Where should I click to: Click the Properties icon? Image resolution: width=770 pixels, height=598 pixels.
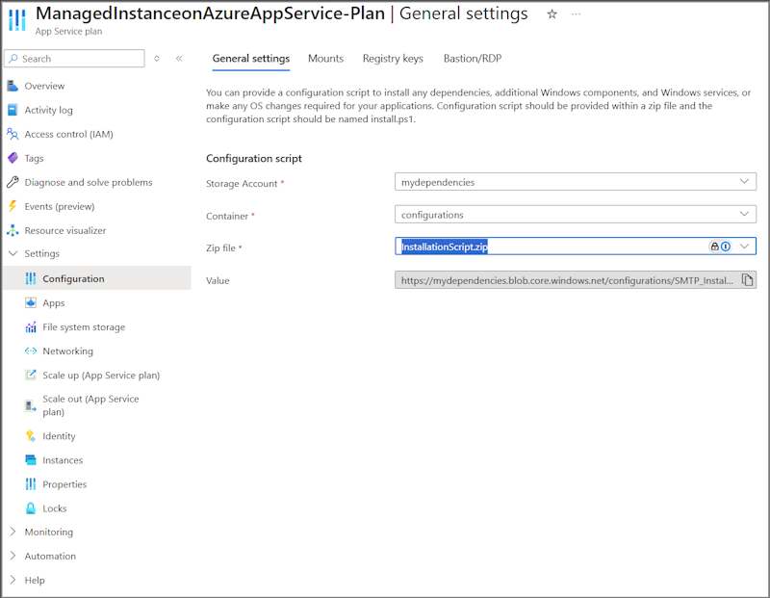31,484
